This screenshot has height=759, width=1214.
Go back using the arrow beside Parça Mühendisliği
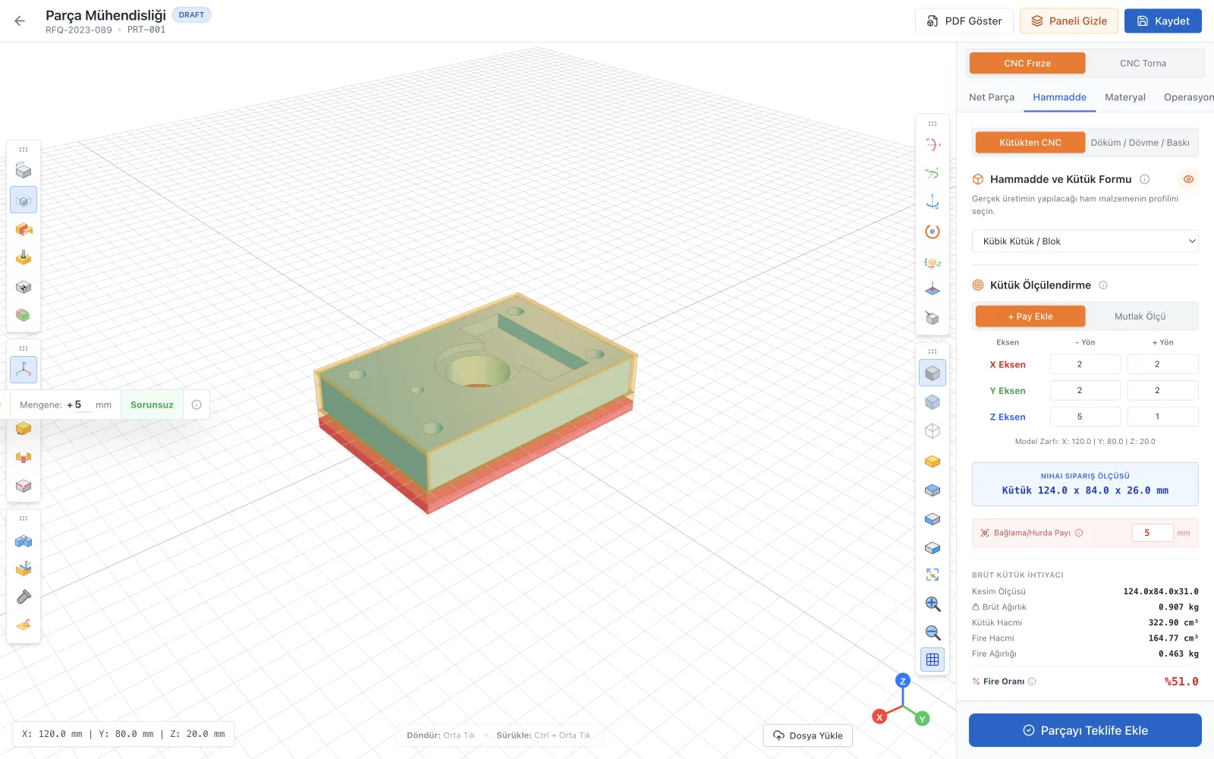click(20, 21)
